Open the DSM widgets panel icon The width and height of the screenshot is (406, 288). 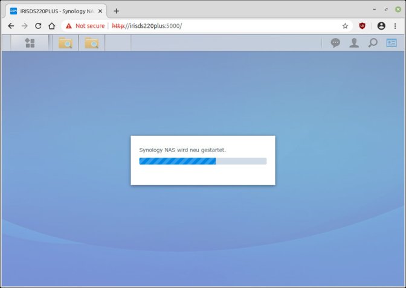point(391,43)
